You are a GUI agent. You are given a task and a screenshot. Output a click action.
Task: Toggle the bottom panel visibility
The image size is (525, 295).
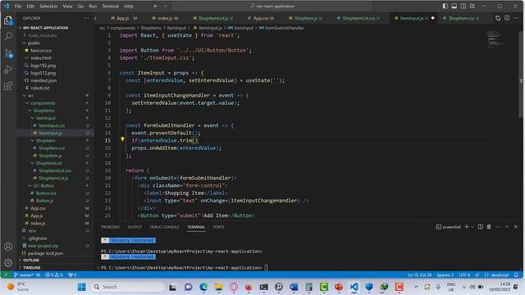[454, 6]
